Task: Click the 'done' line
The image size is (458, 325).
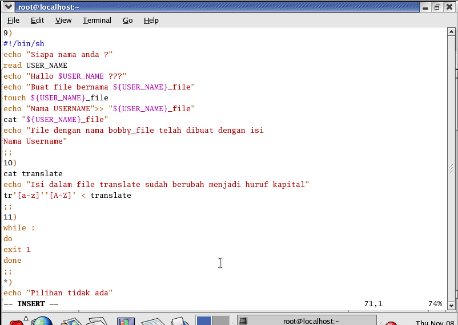Action: pos(13,260)
